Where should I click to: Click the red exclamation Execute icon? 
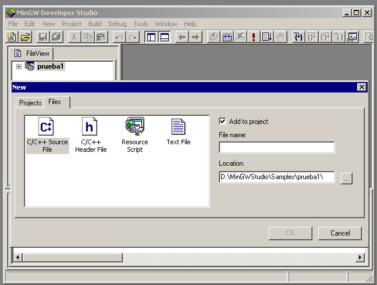coord(254,37)
